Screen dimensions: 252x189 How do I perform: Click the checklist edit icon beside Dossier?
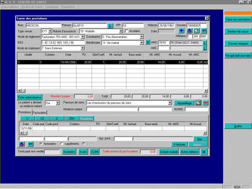click(x=196, y=31)
